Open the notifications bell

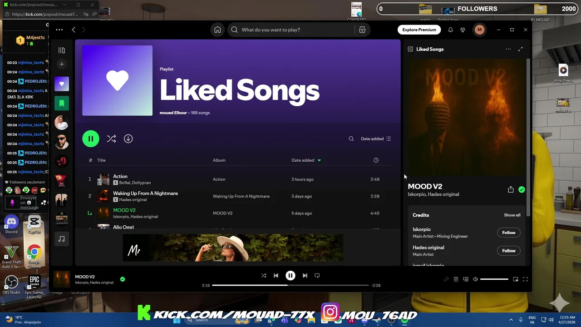pyautogui.click(x=450, y=30)
